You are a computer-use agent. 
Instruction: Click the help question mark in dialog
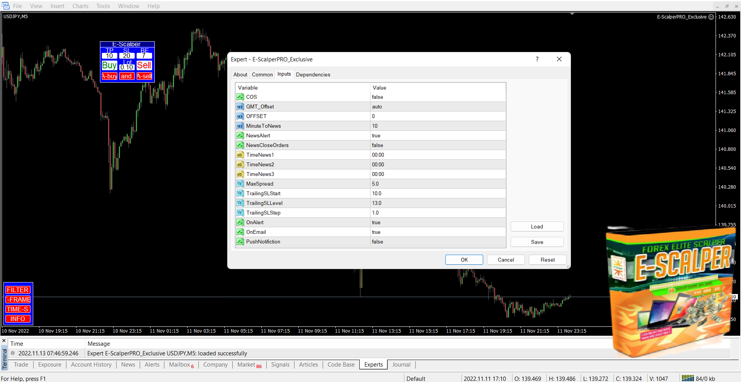pos(537,59)
